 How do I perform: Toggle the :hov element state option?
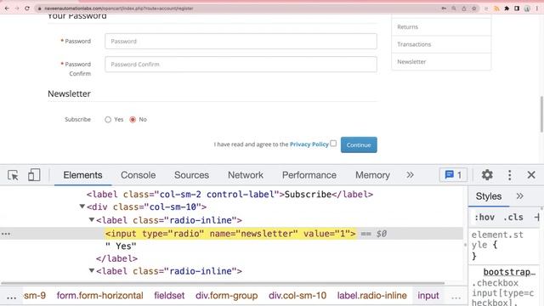click(484, 218)
